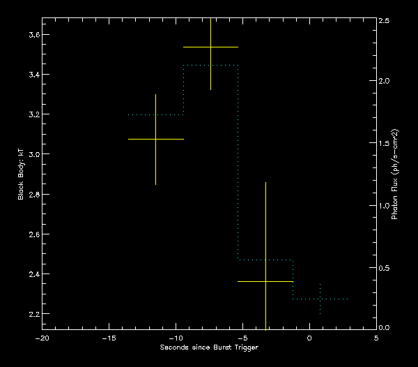
Task: Click the data cross center near kT 2.36
Action: tap(265, 281)
